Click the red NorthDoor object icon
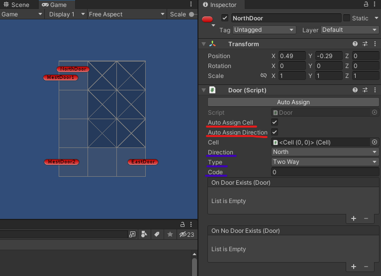This screenshot has height=276, width=381. (x=207, y=19)
